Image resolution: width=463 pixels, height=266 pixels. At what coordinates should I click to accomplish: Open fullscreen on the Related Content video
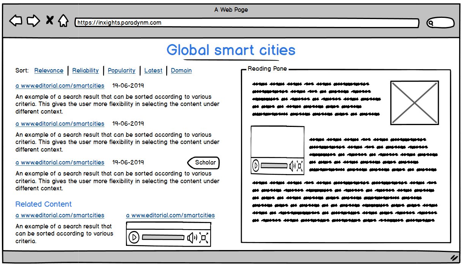point(204,238)
